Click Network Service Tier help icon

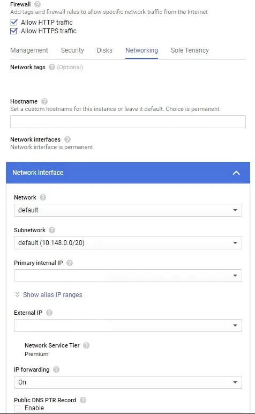coord(86,345)
